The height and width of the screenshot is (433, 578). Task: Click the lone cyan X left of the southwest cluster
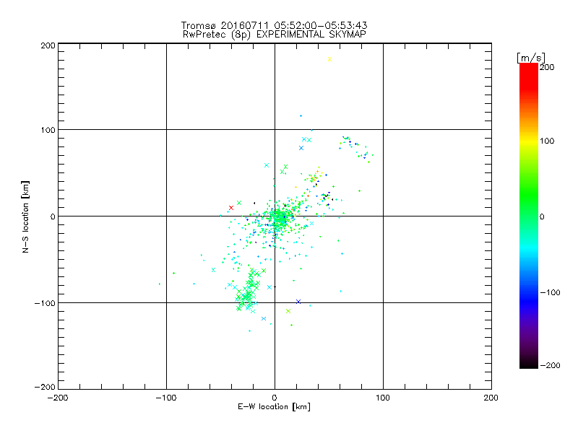[213, 270]
